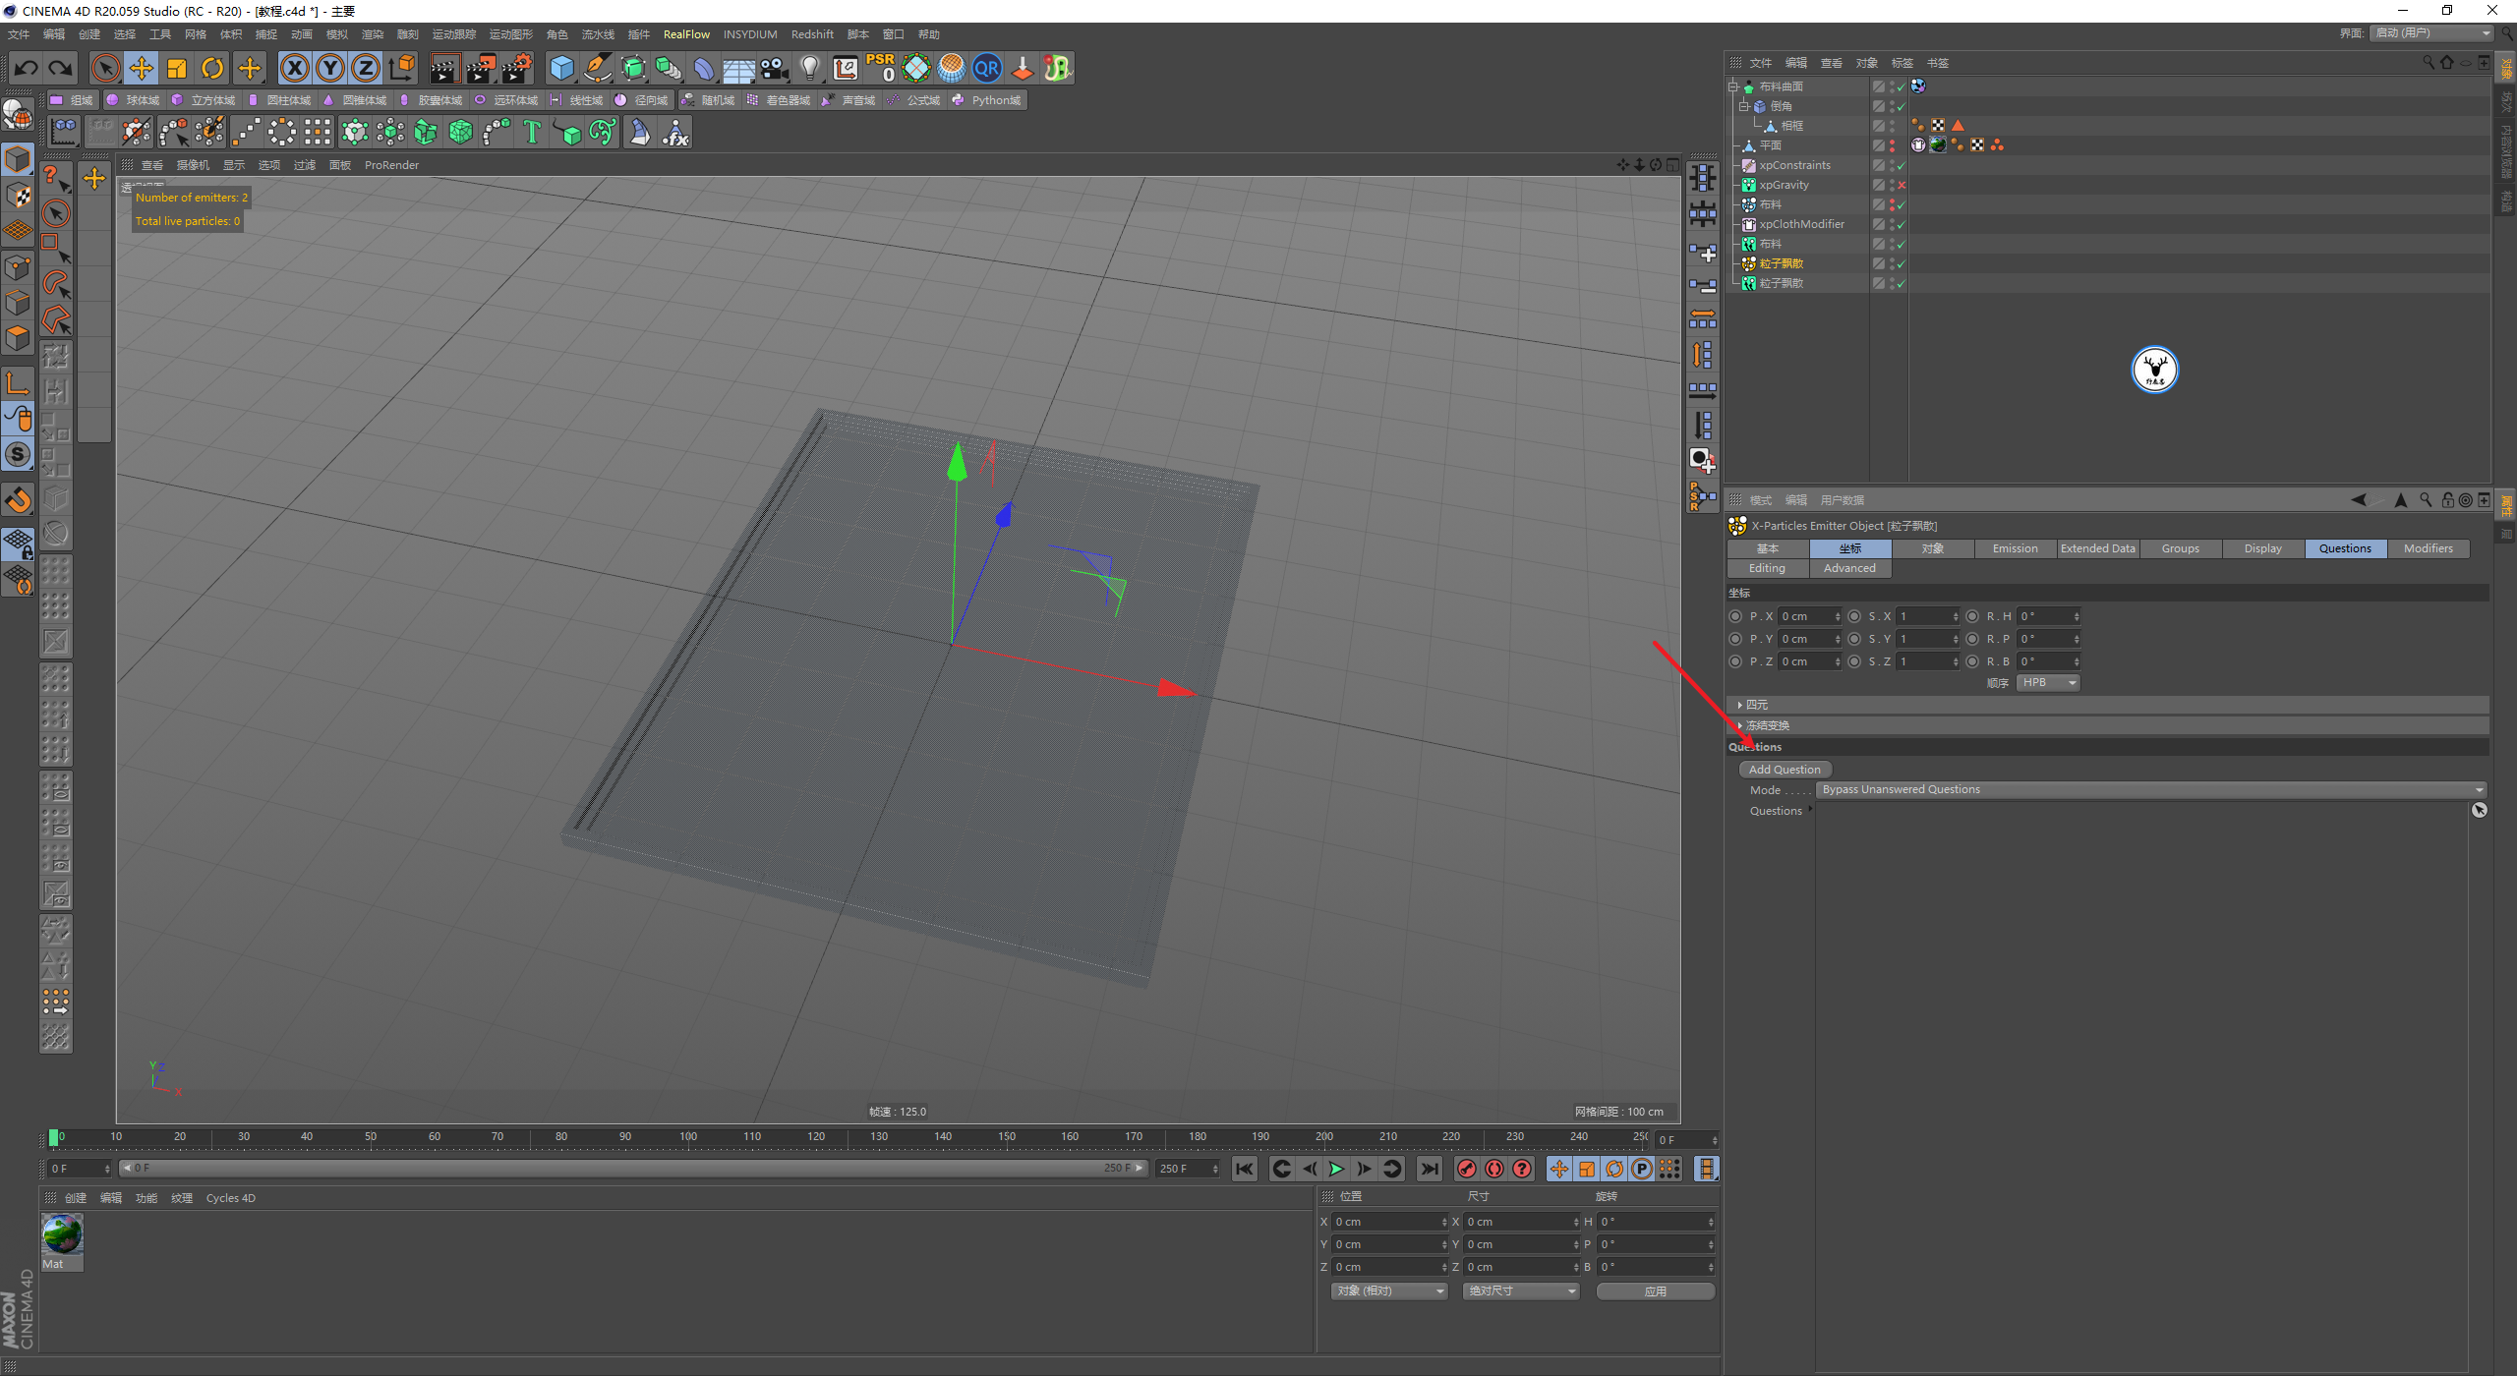Toggle the S.Y animation radio dot
This screenshot has width=2517, height=1376.
(x=1854, y=639)
